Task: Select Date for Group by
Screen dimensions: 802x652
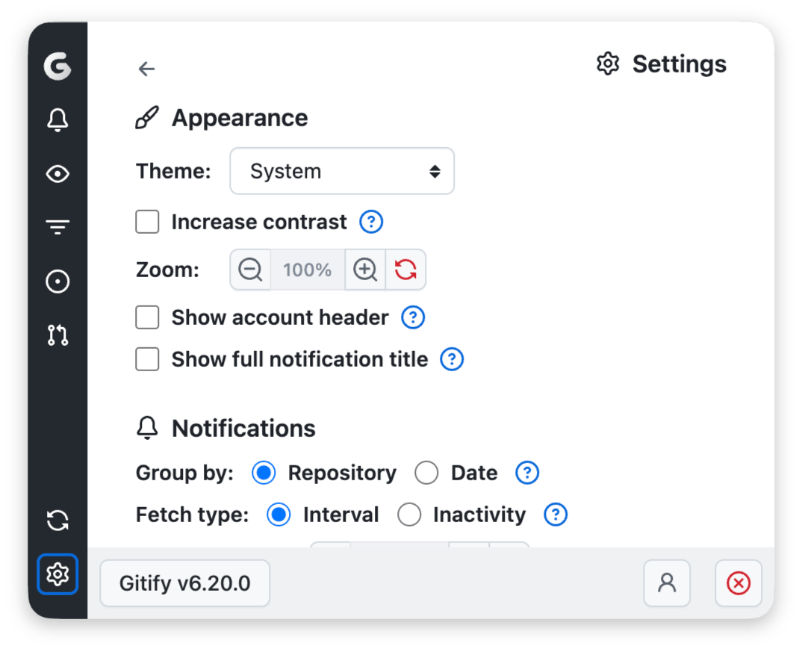Action: (x=426, y=473)
